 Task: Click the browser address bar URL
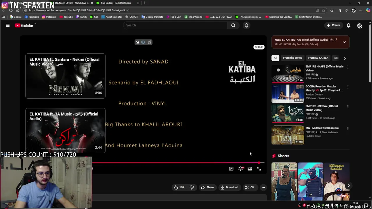tap(79, 10)
